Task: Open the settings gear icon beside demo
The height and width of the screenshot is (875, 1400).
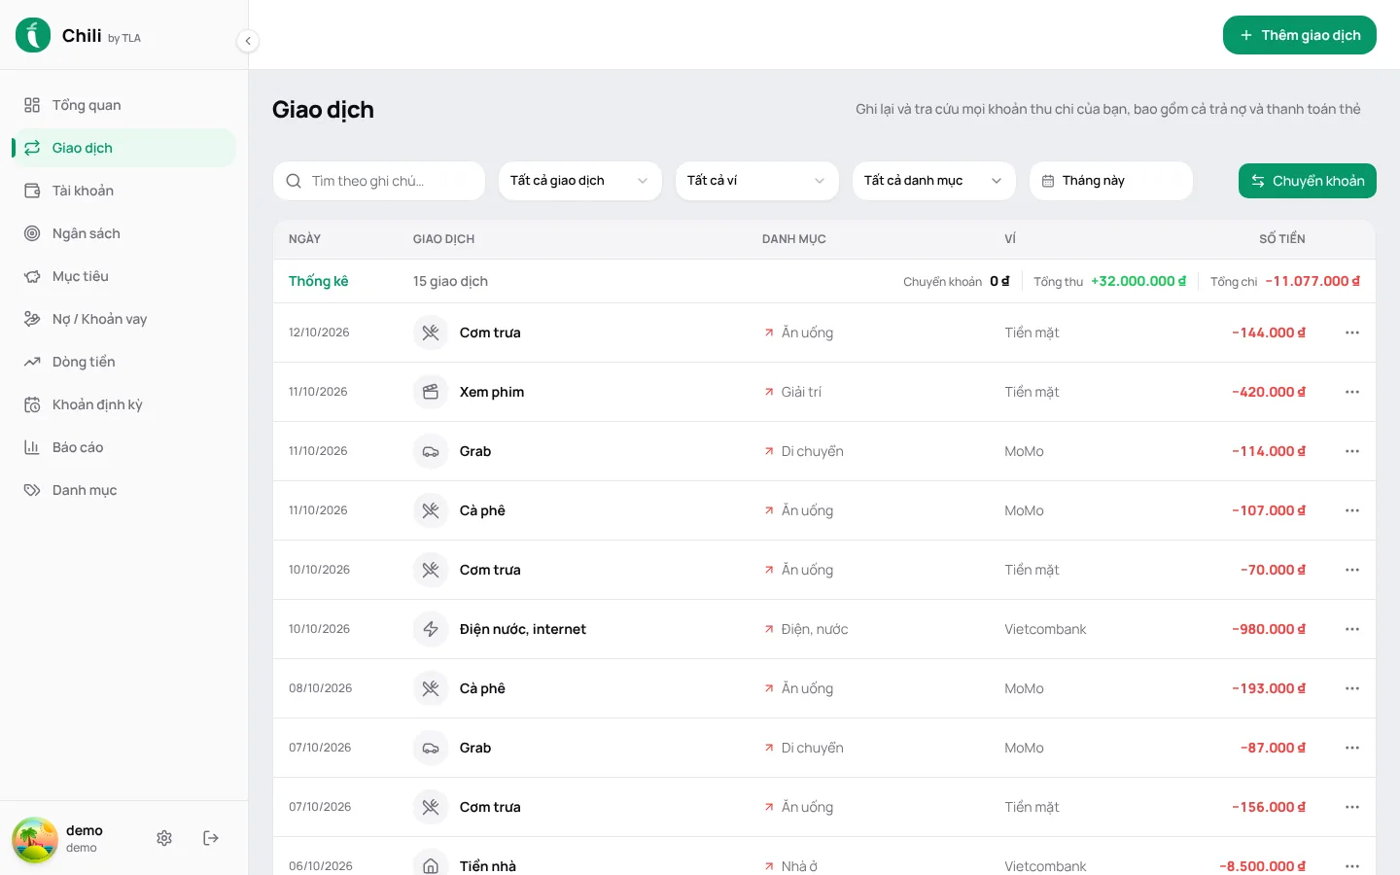Action: tap(164, 838)
